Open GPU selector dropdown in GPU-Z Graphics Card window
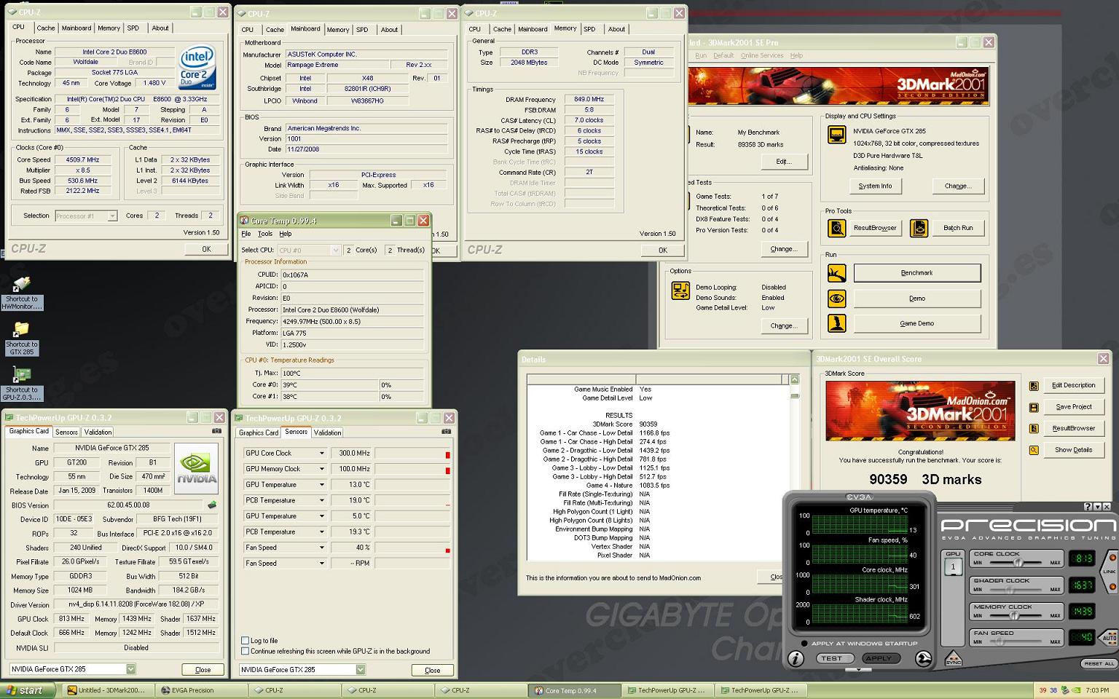 pyautogui.click(x=131, y=669)
